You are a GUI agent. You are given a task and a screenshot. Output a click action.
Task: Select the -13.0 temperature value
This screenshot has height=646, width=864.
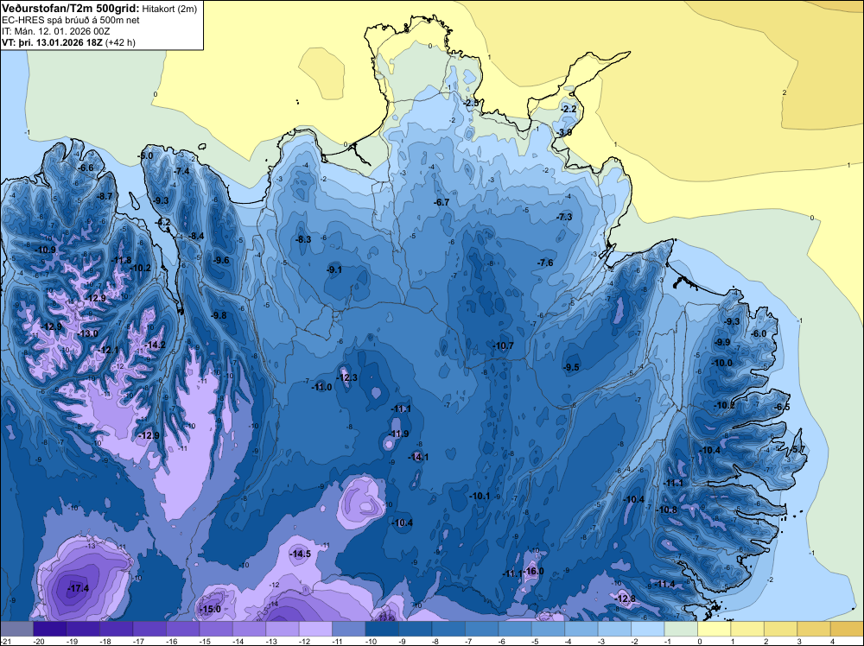pyautogui.click(x=87, y=333)
